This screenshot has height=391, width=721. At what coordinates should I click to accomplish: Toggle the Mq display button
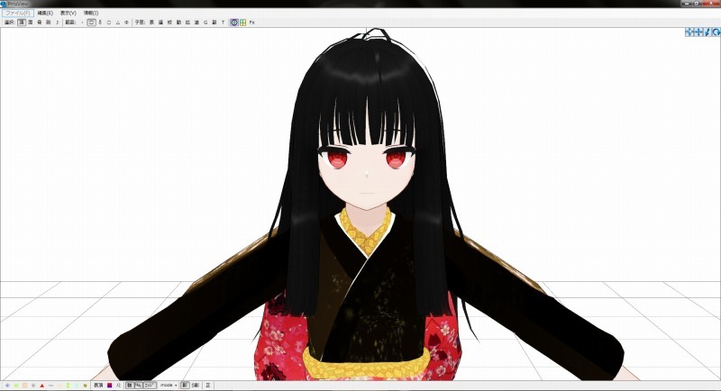point(139,386)
